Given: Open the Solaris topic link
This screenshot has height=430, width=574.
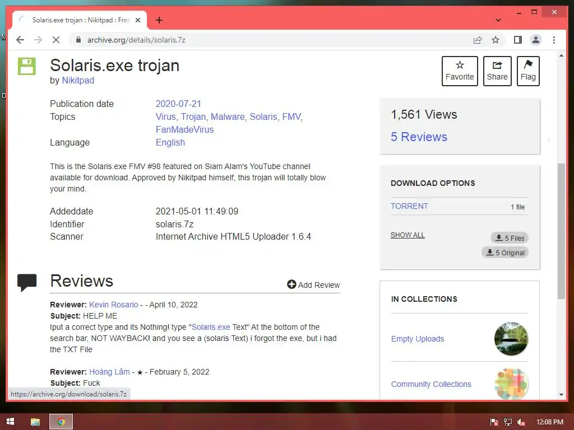Looking at the screenshot, I should [263, 116].
